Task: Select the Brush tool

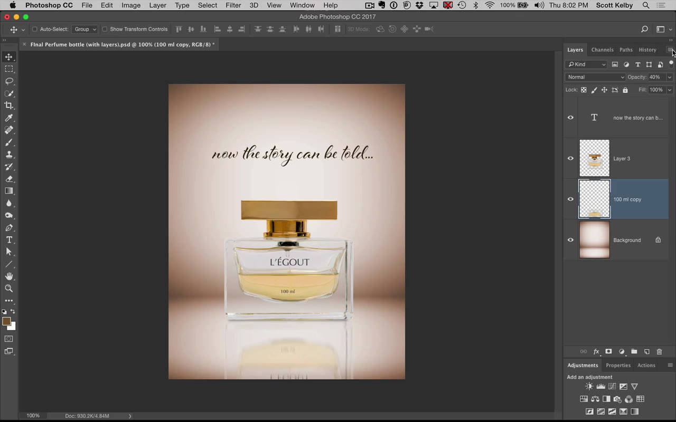Action: click(x=8, y=142)
